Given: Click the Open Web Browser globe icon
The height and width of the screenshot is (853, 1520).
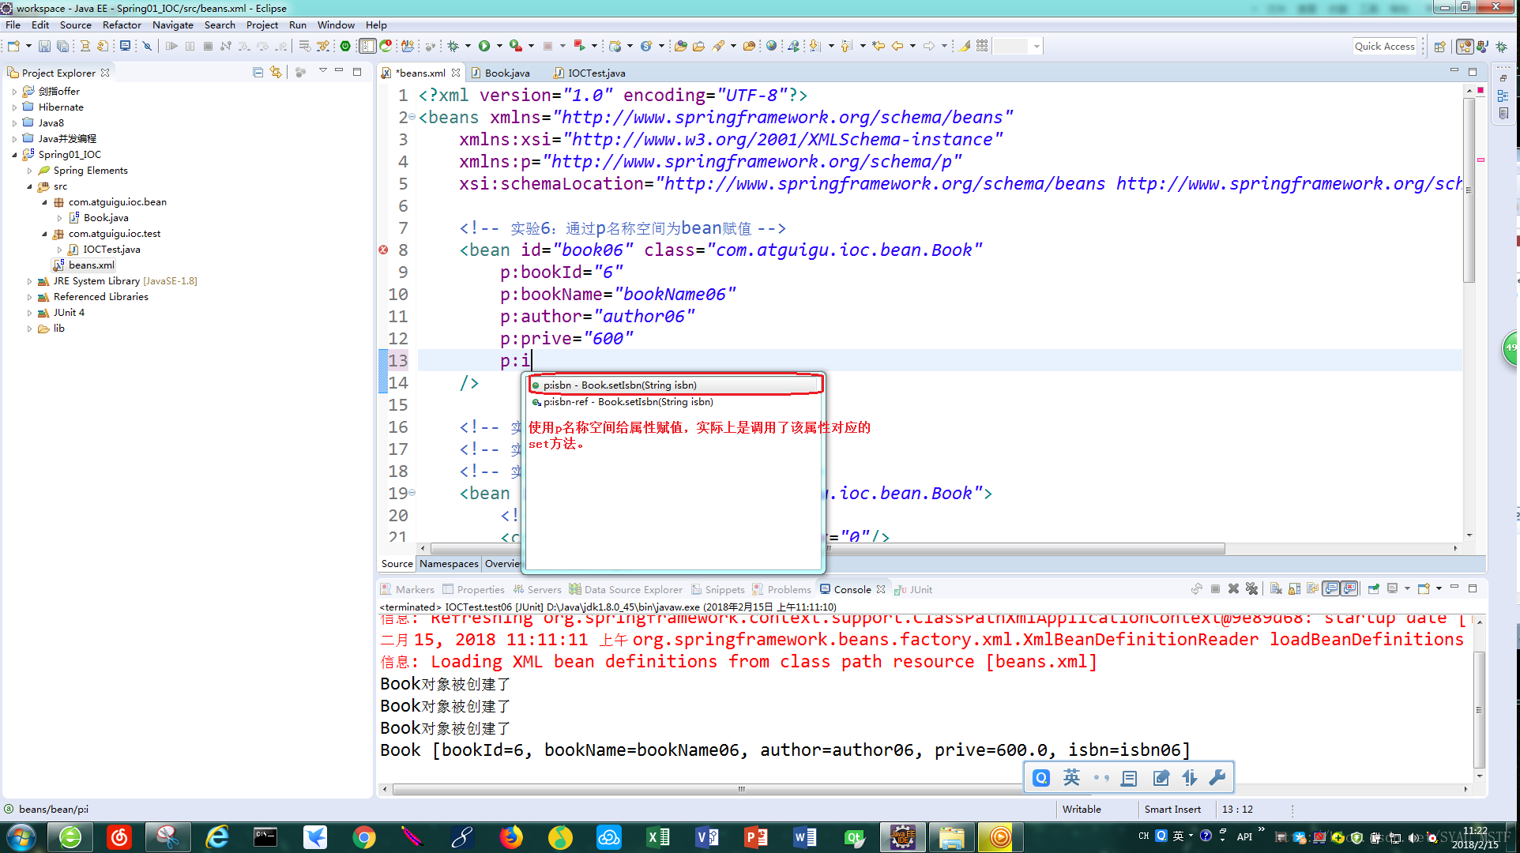Looking at the screenshot, I should (x=771, y=47).
